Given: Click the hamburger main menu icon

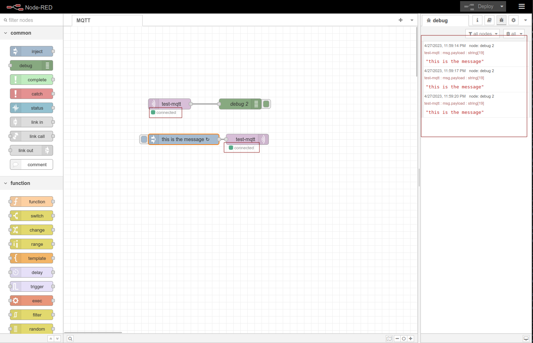Looking at the screenshot, I should 521,6.
